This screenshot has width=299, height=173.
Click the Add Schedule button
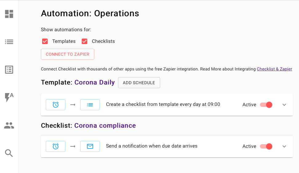[139, 83]
